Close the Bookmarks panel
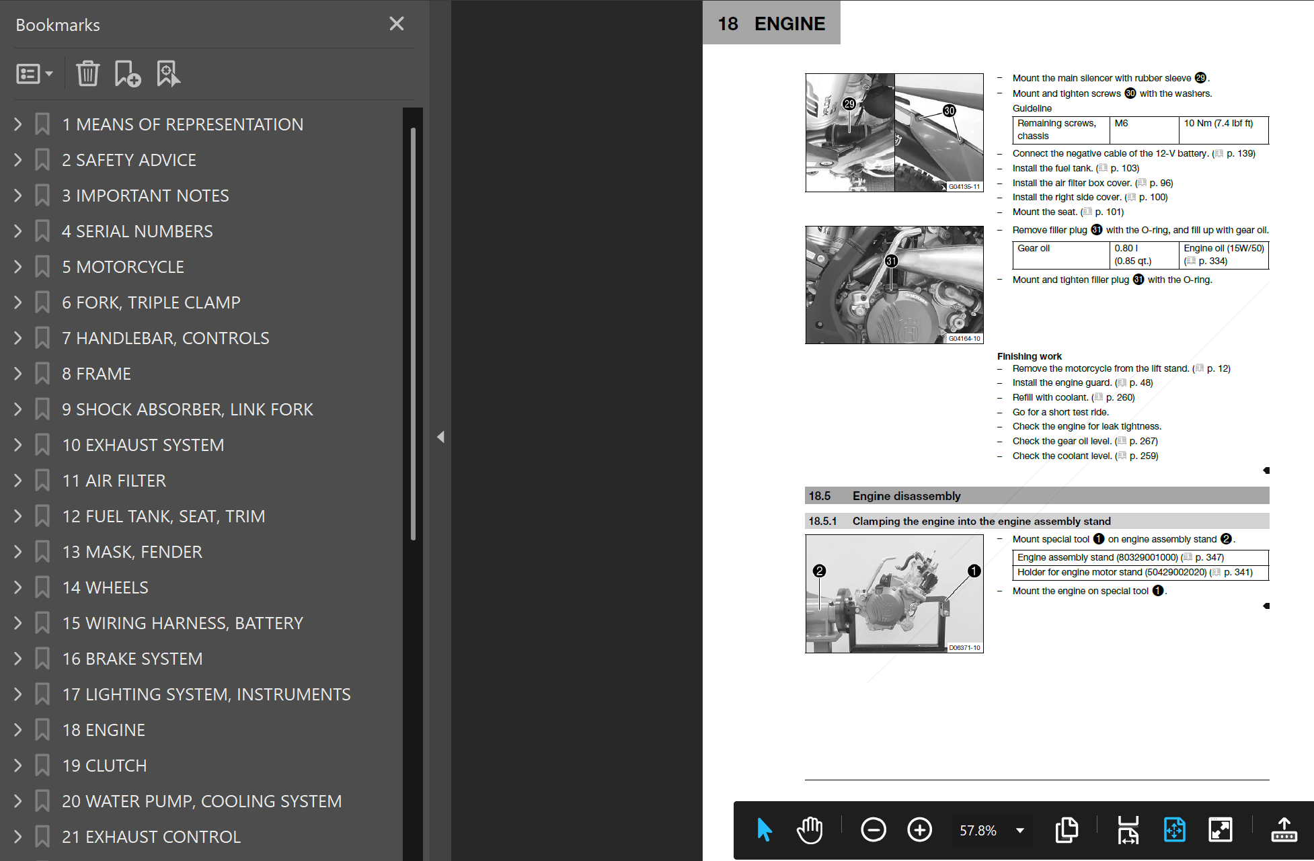 point(397,24)
